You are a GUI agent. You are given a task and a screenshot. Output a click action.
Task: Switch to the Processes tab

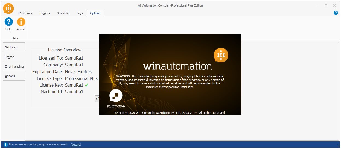25,13
